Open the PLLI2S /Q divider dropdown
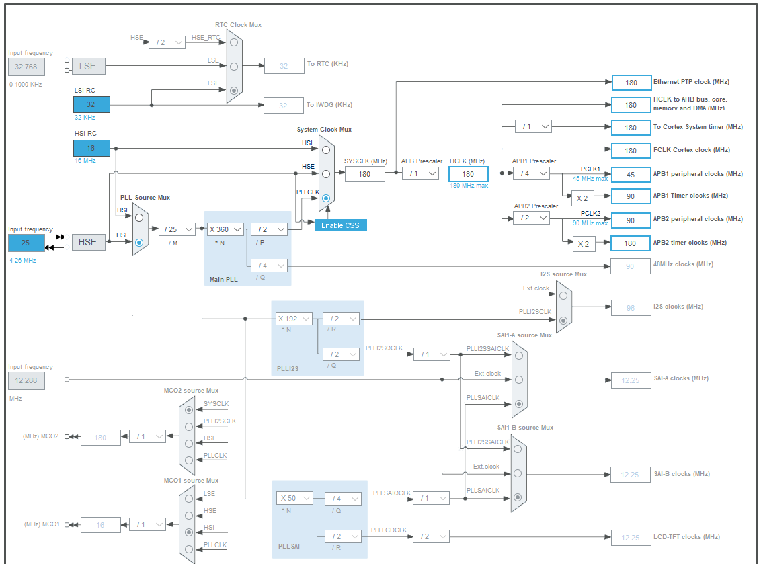 click(342, 354)
